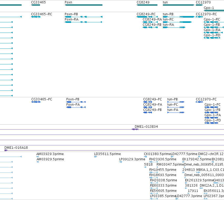Select EST label RH20338.5prime
Screen dimensions: 224x200
pyautogui.click(x=163, y=180)
